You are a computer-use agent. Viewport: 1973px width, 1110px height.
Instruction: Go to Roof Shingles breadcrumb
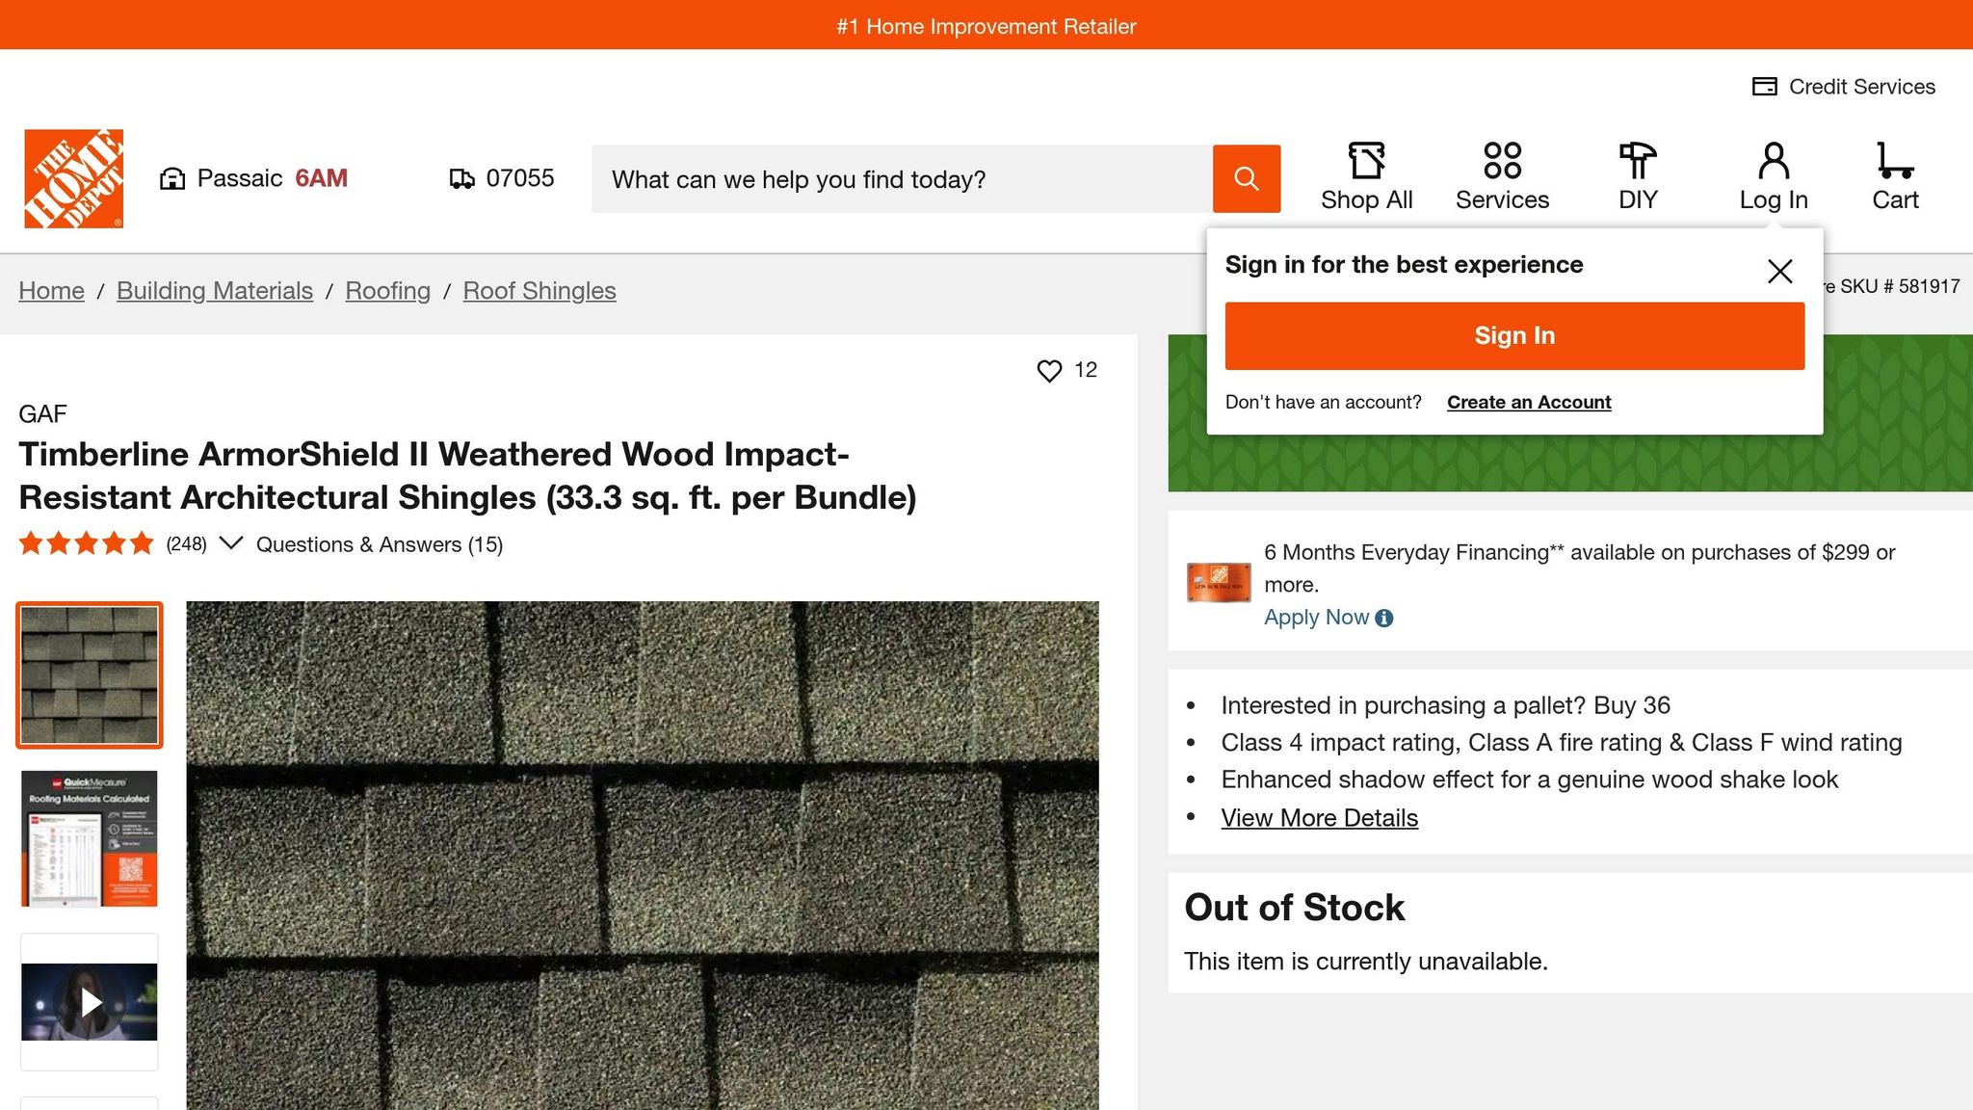pos(539,291)
